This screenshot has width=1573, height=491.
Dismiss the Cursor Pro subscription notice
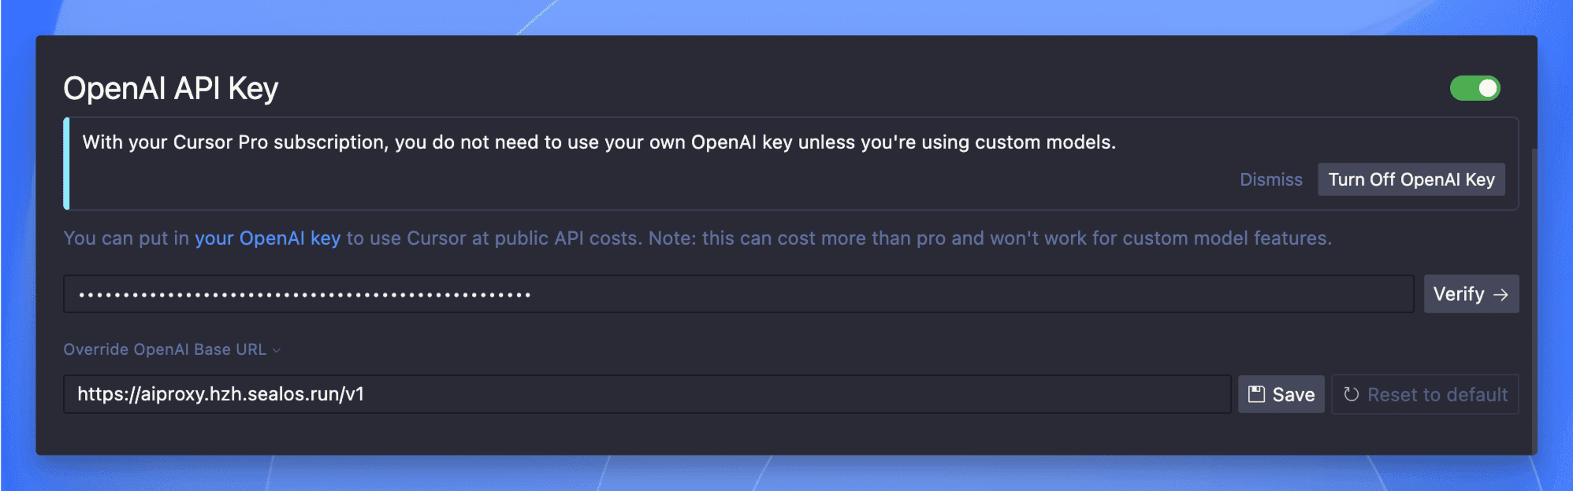coord(1270,179)
